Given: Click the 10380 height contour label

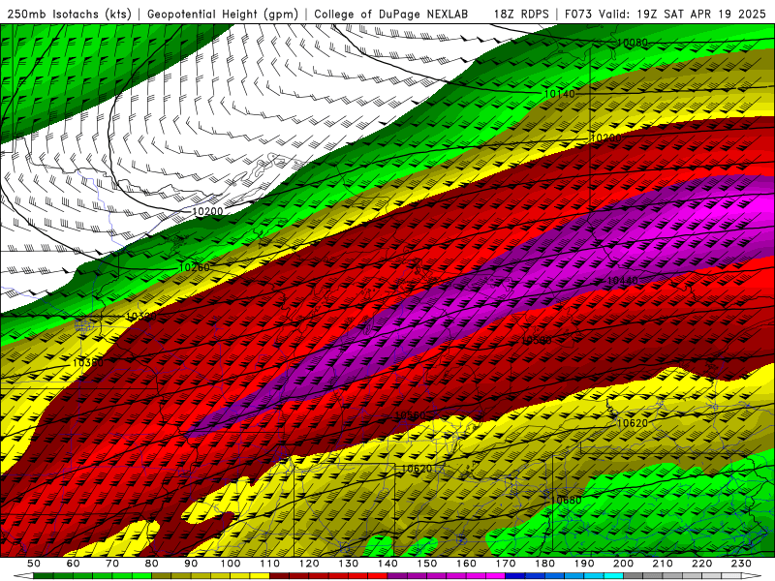Looking at the screenshot, I should click(88, 363).
